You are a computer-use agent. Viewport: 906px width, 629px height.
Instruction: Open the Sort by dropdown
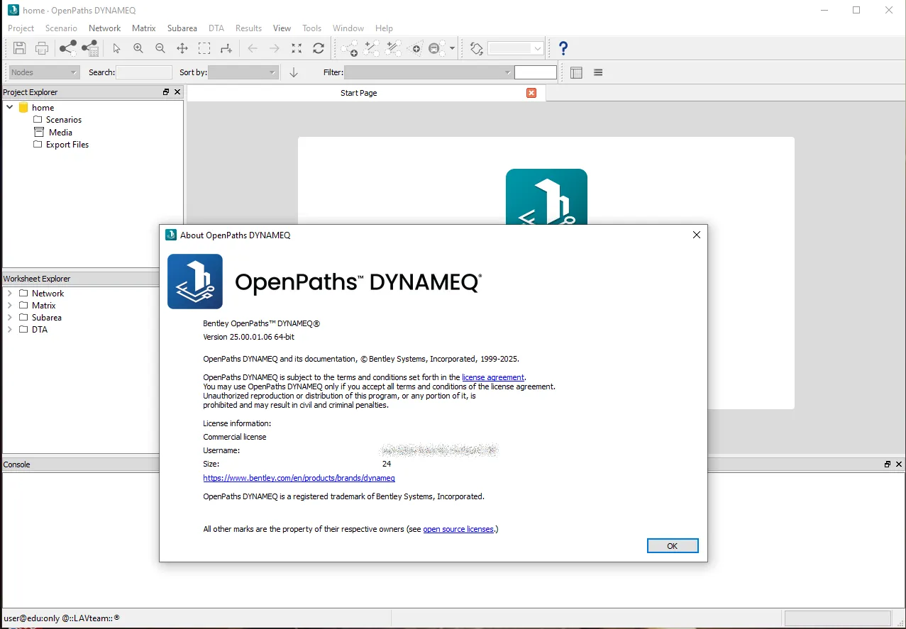[x=243, y=72]
